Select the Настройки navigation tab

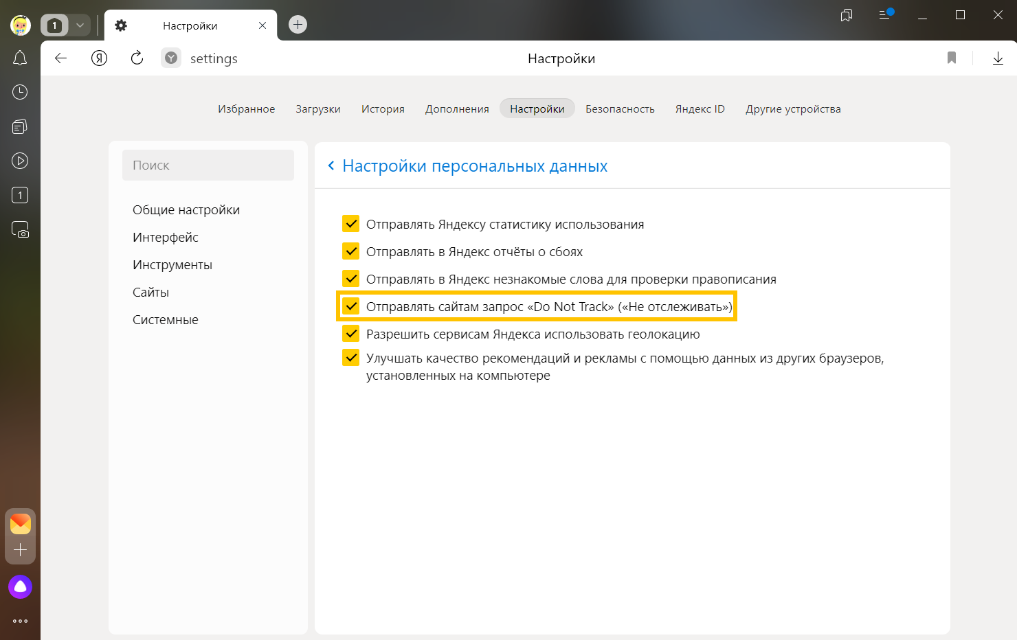coord(537,109)
